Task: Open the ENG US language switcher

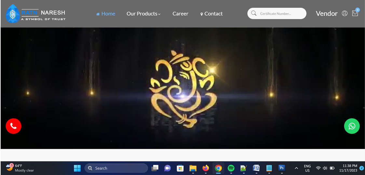Action: [307, 168]
